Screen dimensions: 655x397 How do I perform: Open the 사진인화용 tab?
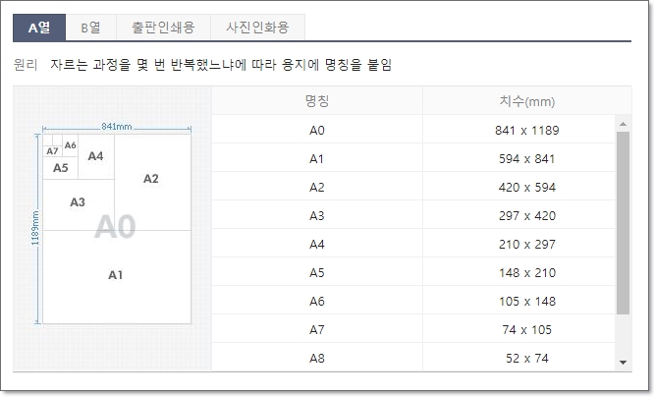pyautogui.click(x=257, y=28)
